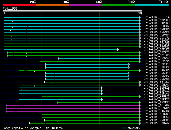Select the UniRef100_C7S757 label

click(157, 58)
